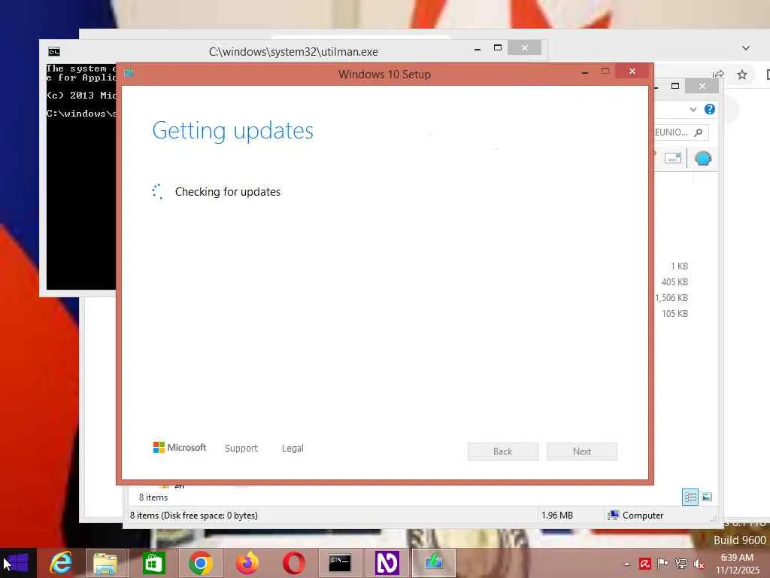
Task: Minimize the utilman.exe command window
Action: click(x=477, y=49)
